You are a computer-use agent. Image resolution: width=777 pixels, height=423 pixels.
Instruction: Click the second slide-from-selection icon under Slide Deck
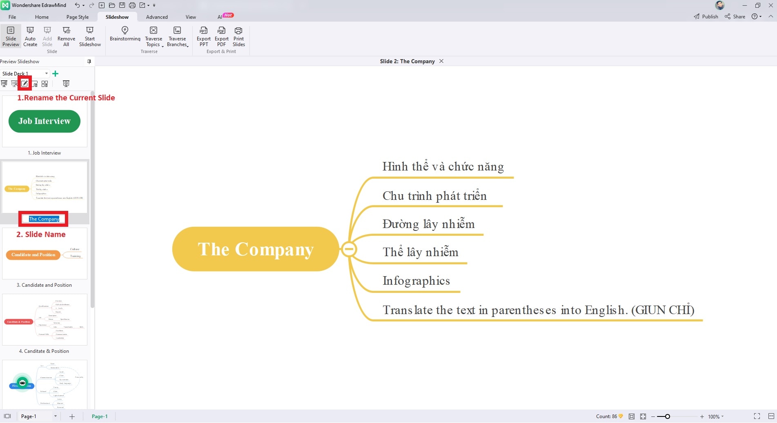(14, 84)
